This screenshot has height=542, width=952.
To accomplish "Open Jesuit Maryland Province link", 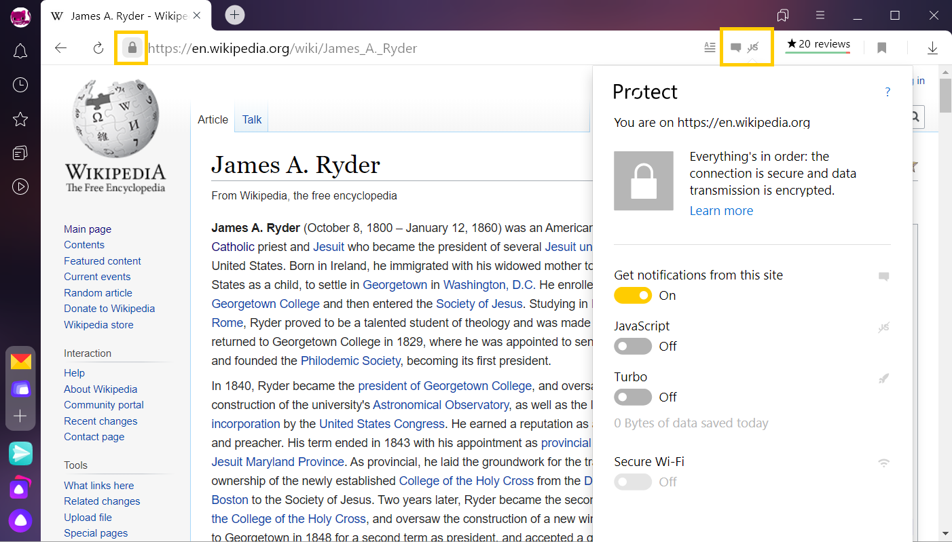I will pyautogui.click(x=278, y=462).
